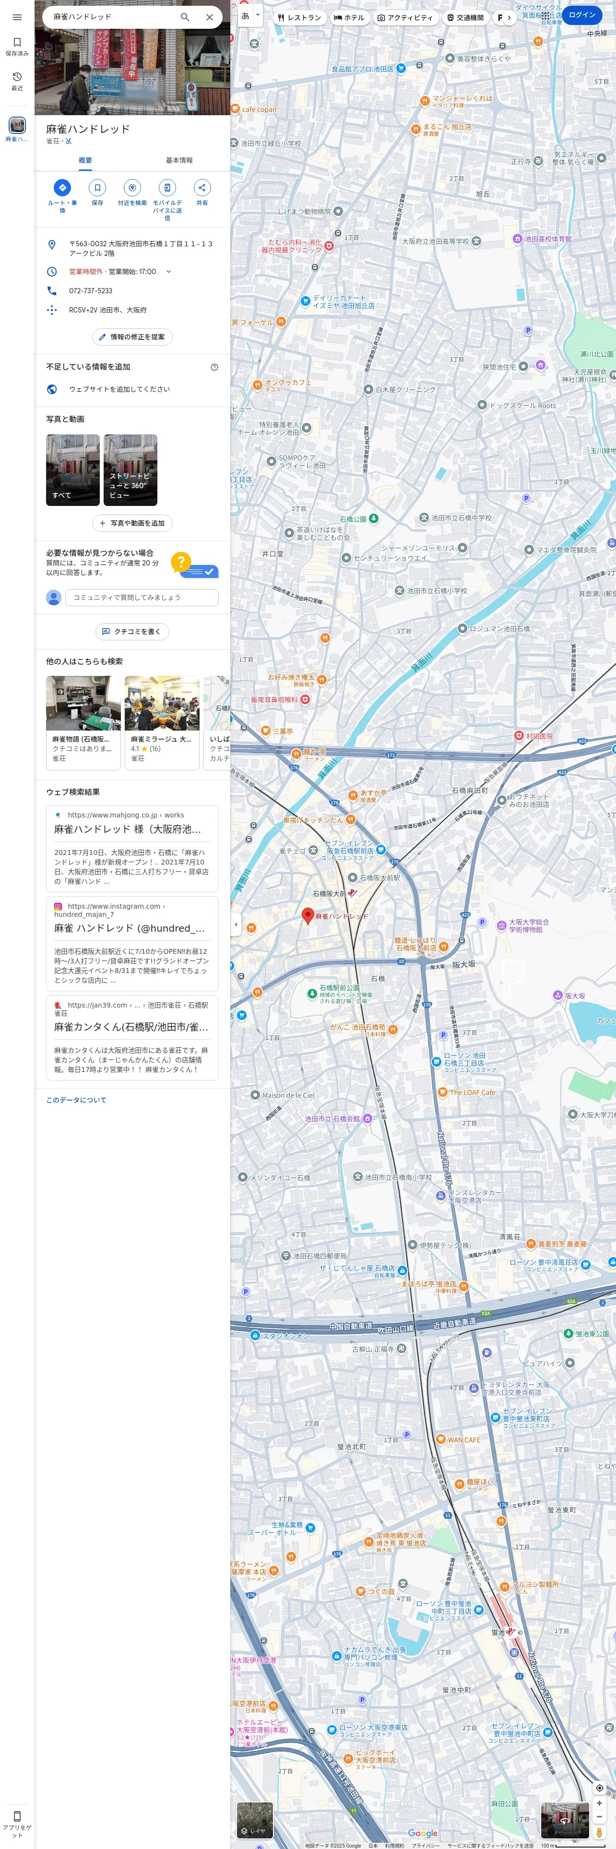
Task: Click the send to mobile device icon
Action: tap(167, 187)
